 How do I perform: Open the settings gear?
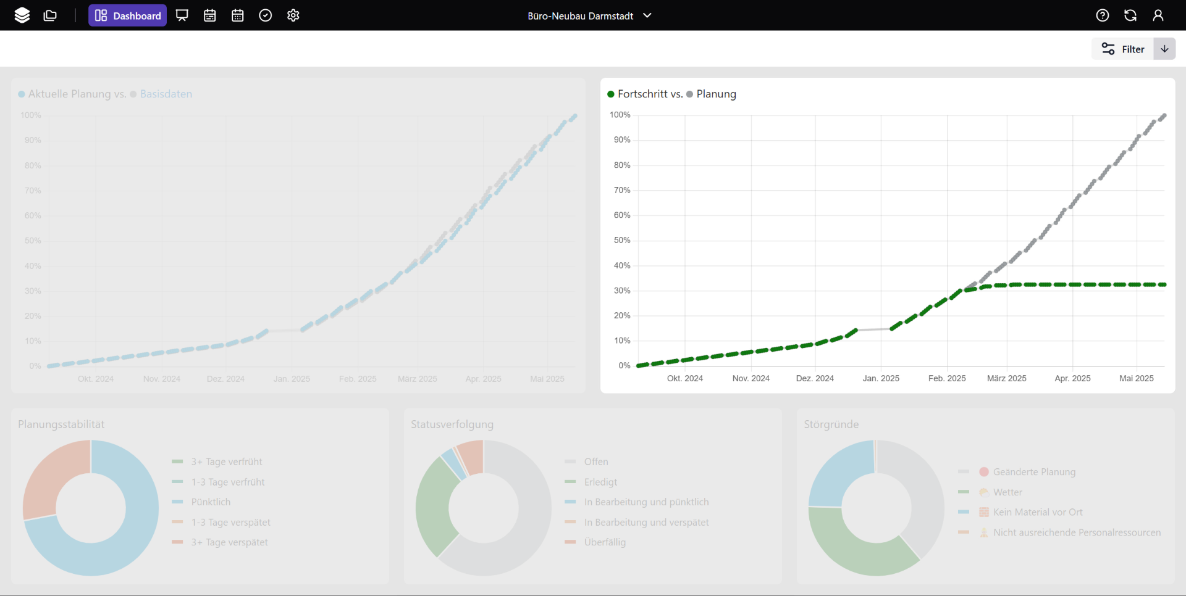point(293,15)
